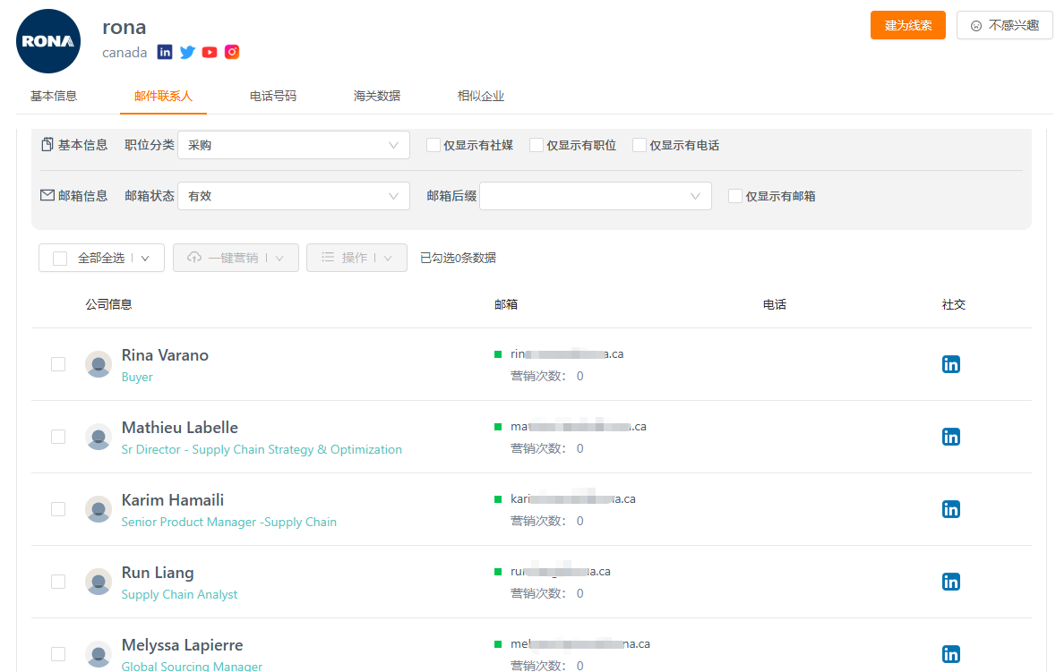Click the 邮箱信息 envelope icon
The image size is (1056, 672).
click(47, 195)
